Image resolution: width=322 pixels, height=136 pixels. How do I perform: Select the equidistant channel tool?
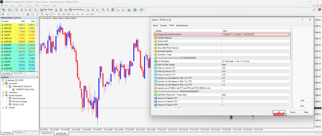click(x=28, y=14)
